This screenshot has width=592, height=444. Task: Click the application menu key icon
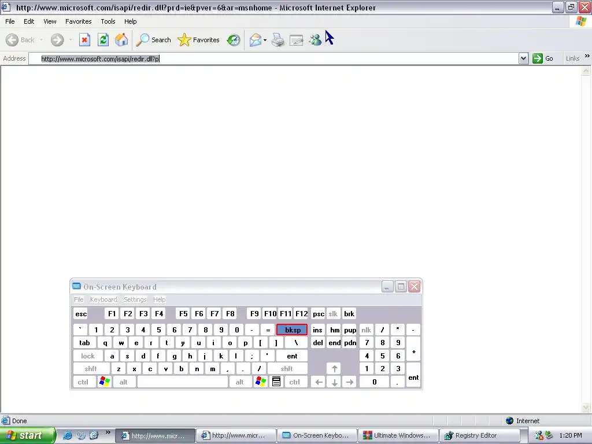click(276, 382)
